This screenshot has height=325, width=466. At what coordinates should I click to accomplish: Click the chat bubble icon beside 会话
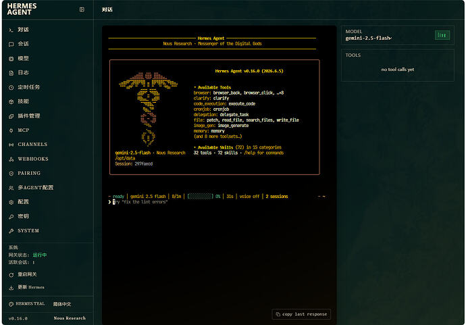(x=11, y=44)
